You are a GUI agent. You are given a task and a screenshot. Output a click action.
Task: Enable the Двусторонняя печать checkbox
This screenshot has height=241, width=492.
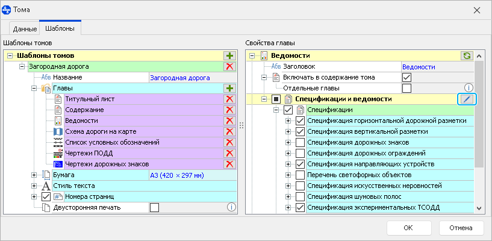(x=155, y=207)
